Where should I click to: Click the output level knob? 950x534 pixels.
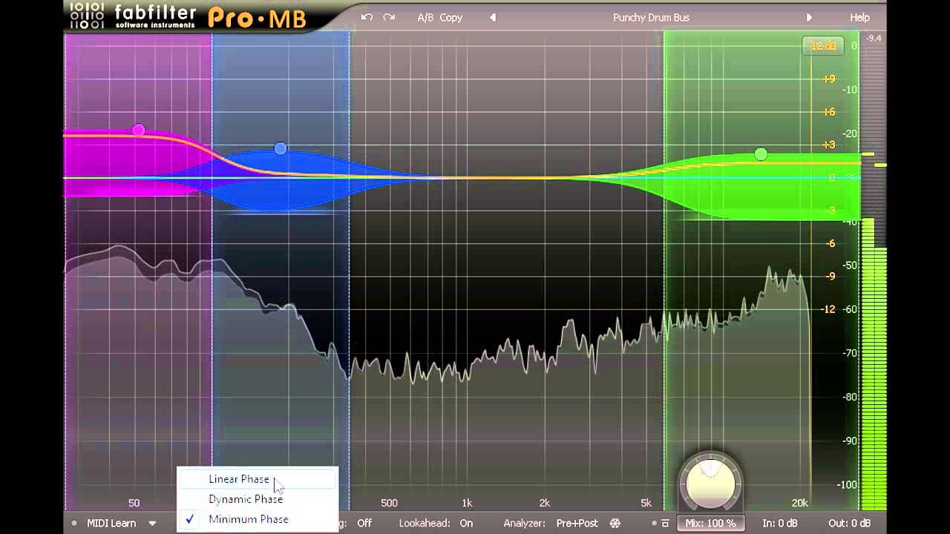[710, 482]
